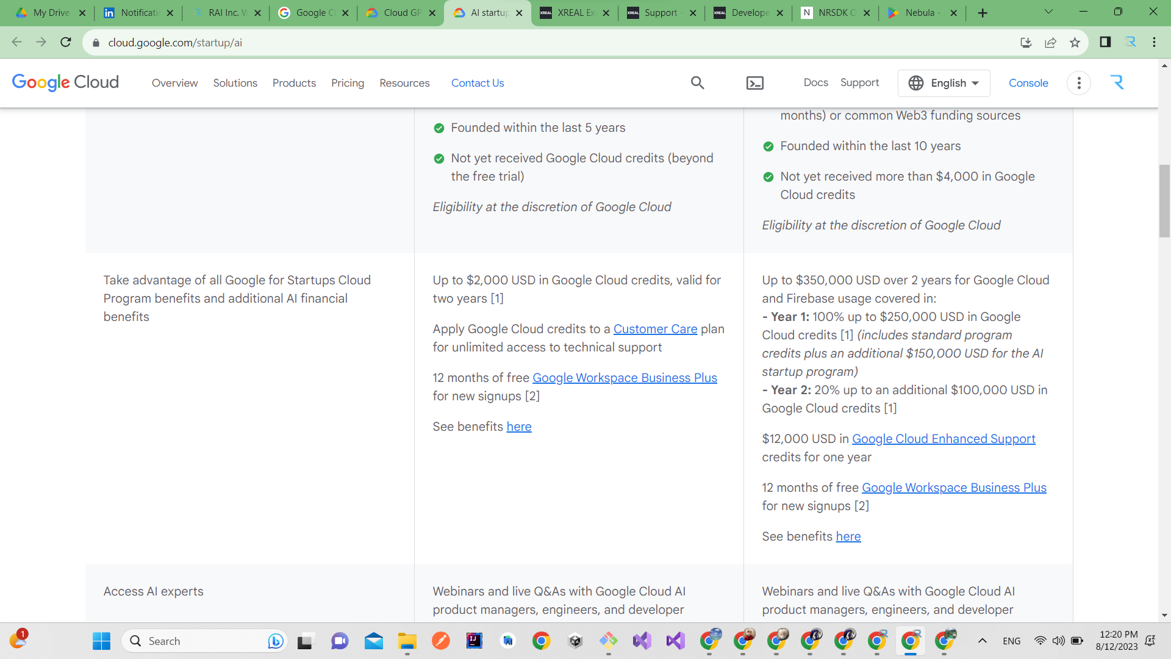Launch Visual Studio from the taskbar
This screenshot has height=659, width=1171.
pos(642,641)
